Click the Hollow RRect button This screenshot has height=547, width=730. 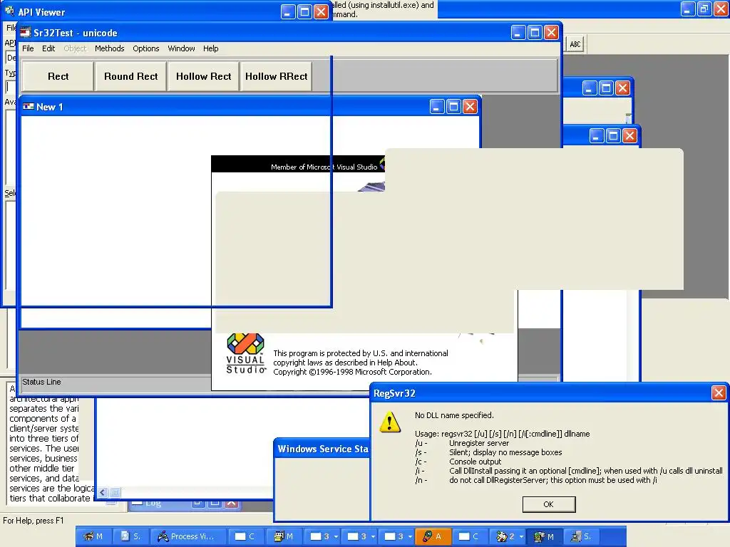click(x=276, y=76)
